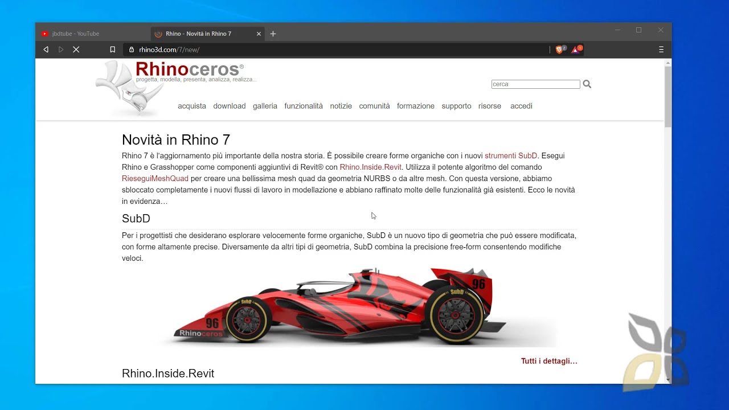The width and height of the screenshot is (729, 410).
Task: Click the padlock site info icon
Action: (132, 50)
